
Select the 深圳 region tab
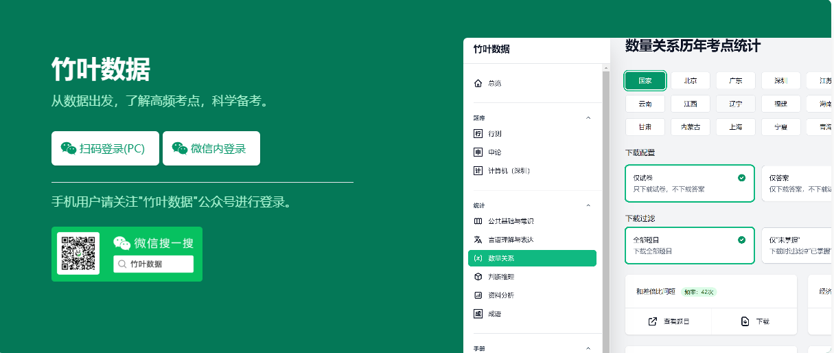781,80
